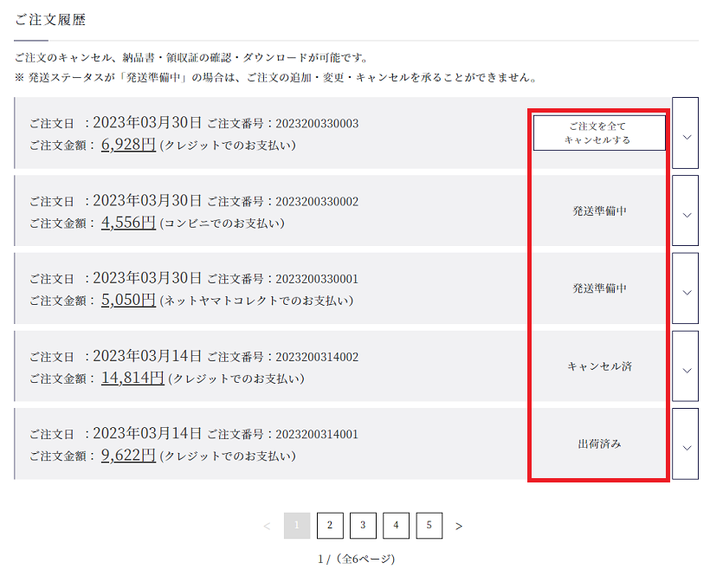The width and height of the screenshot is (710, 576).
Task: Click the previous page arrow
Action: (267, 526)
